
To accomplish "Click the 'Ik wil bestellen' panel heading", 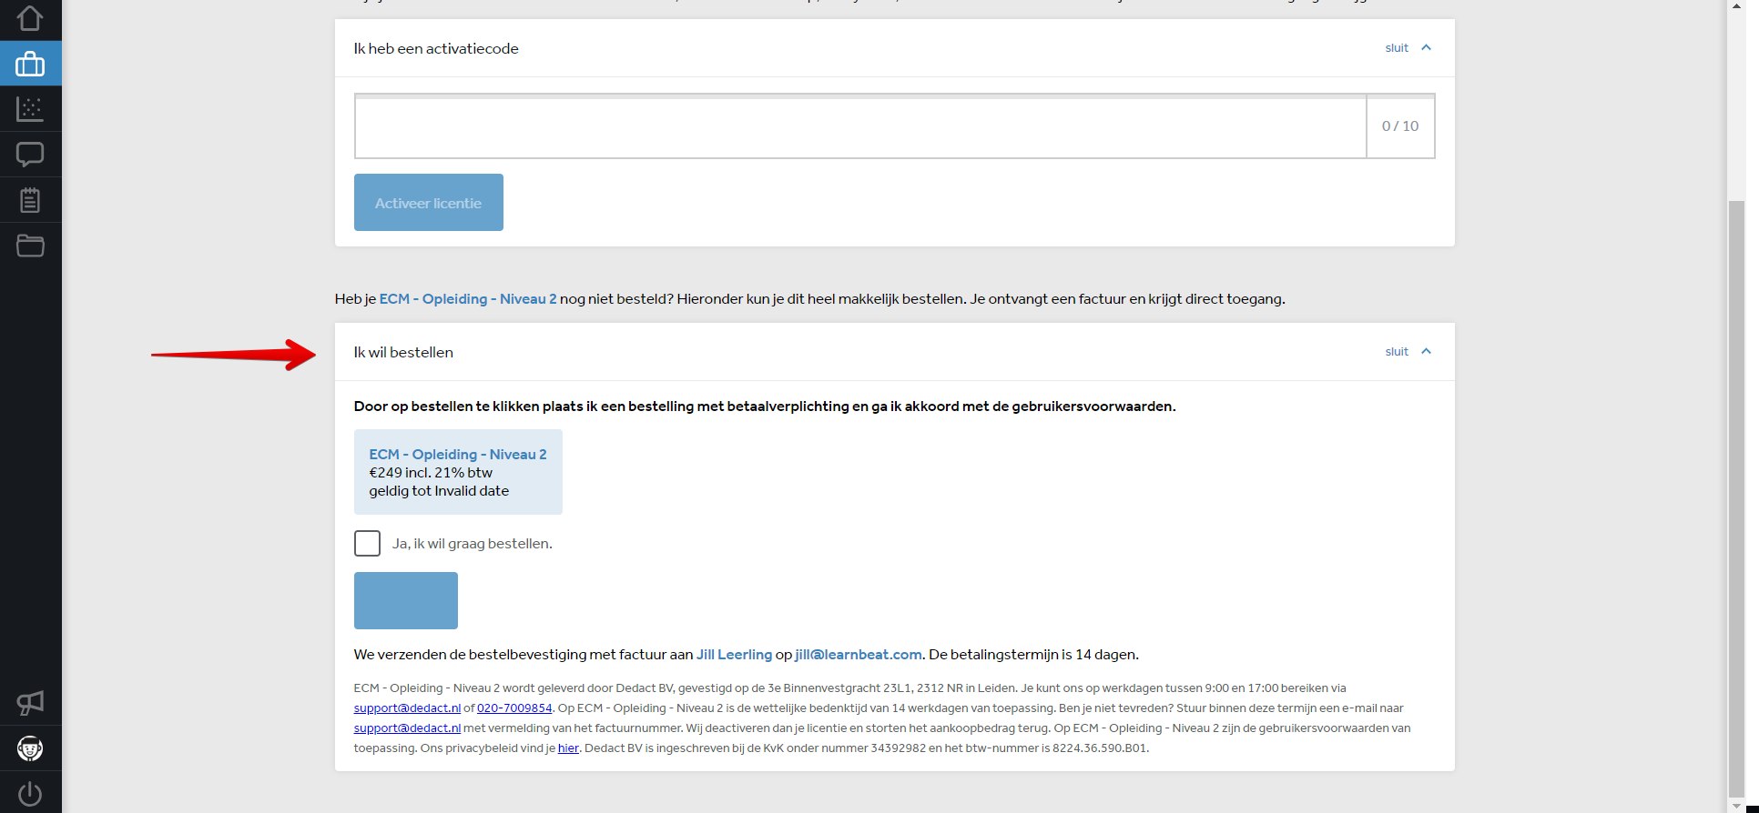I will (x=403, y=353).
